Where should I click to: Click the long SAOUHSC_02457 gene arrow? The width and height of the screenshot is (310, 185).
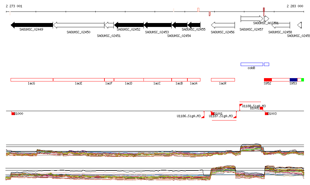(x=252, y=19)
